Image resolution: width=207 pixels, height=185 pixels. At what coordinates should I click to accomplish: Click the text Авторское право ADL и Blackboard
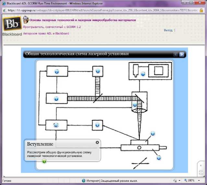coord(46,33)
